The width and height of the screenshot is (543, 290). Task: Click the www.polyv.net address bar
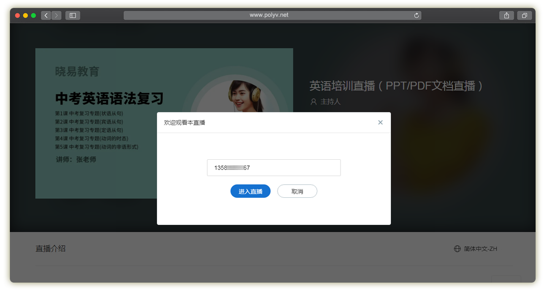click(269, 15)
